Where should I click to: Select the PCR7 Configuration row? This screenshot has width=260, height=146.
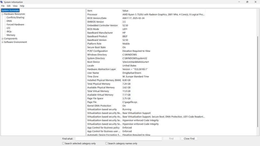click(x=146, y=51)
